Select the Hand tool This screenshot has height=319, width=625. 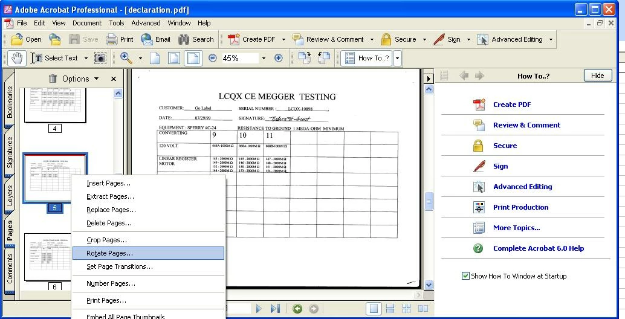point(17,58)
